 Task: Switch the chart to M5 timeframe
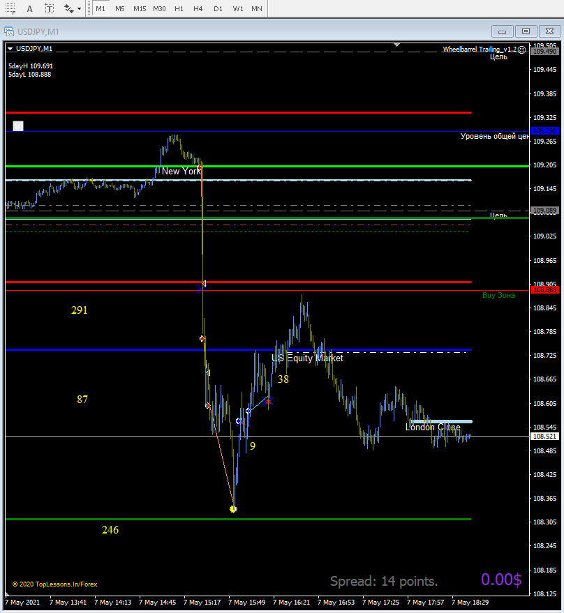120,8
